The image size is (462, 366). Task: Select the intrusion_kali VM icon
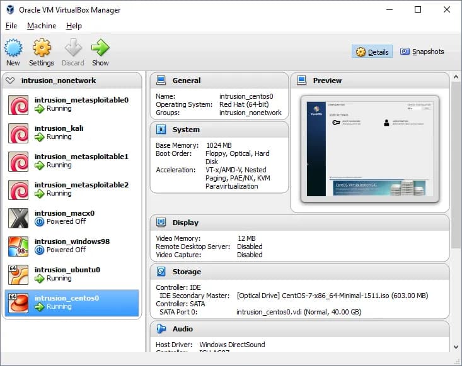tap(18, 133)
